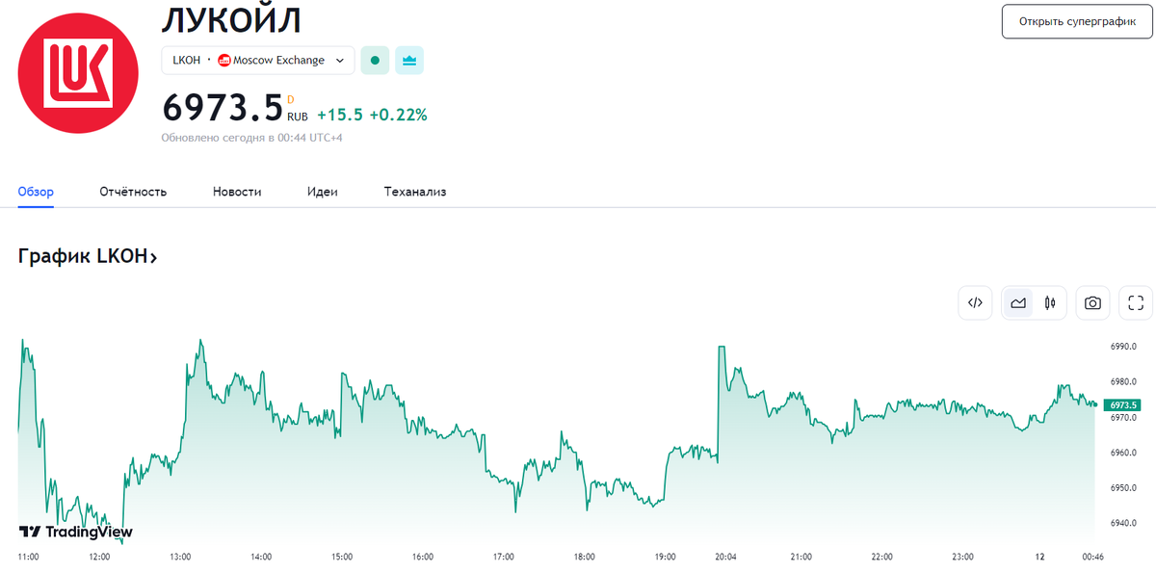Switch chart to candlestick style

point(1050,303)
